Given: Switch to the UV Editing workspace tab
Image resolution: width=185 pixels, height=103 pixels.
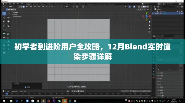Looking at the screenshot, I should pyautogui.click(x=50, y=4).
